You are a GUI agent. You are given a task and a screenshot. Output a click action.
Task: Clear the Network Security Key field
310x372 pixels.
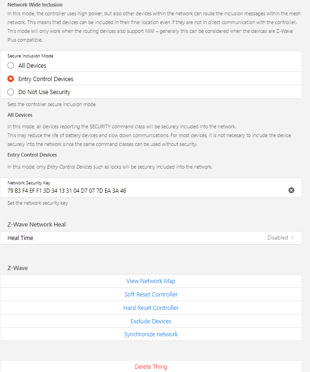(291, 190)
